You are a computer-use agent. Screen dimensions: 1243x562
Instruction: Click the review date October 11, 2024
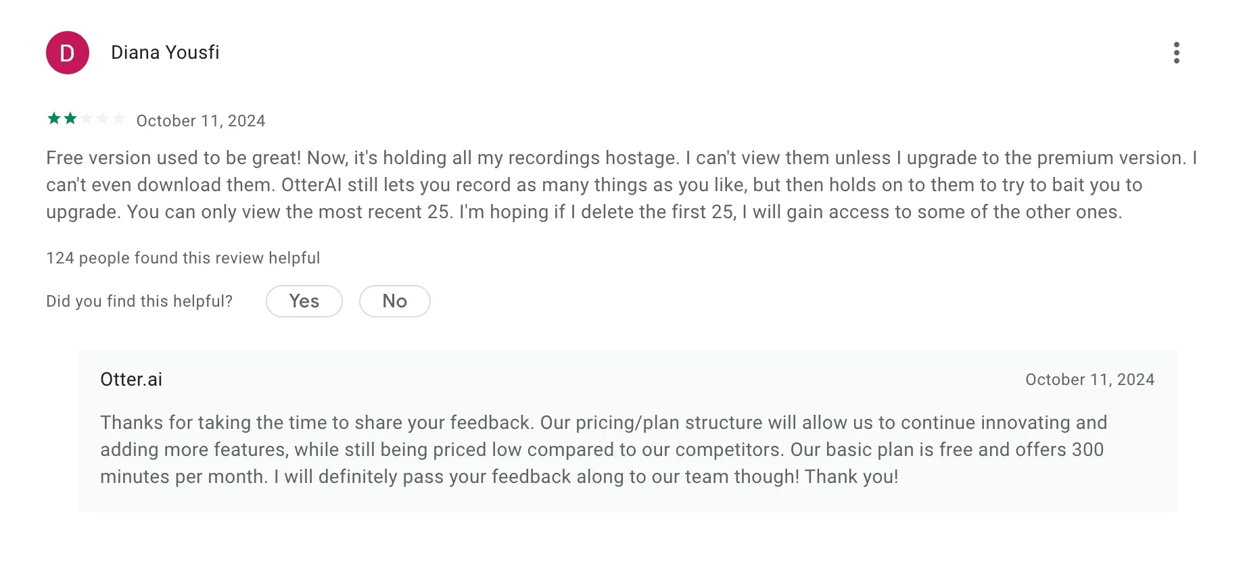(x=201, y=121)
